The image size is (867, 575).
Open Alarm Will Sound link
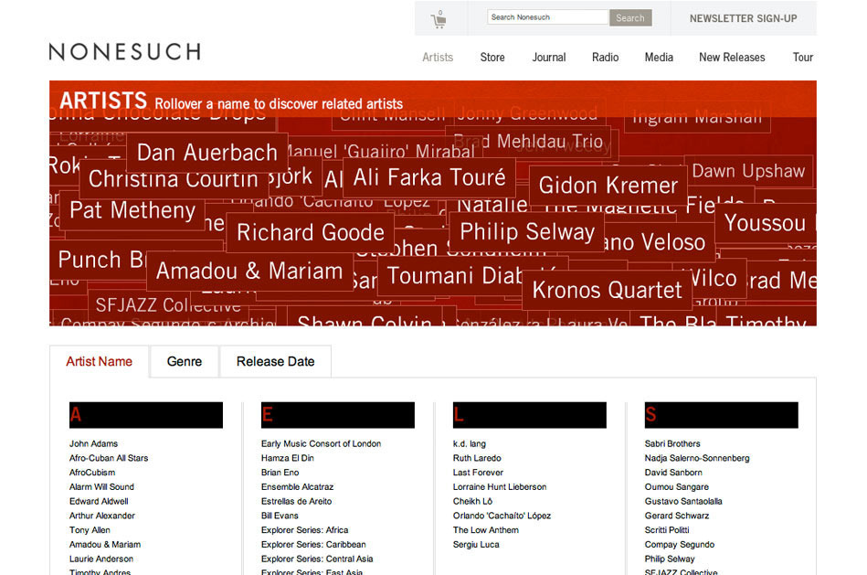[x=101, y=487]
